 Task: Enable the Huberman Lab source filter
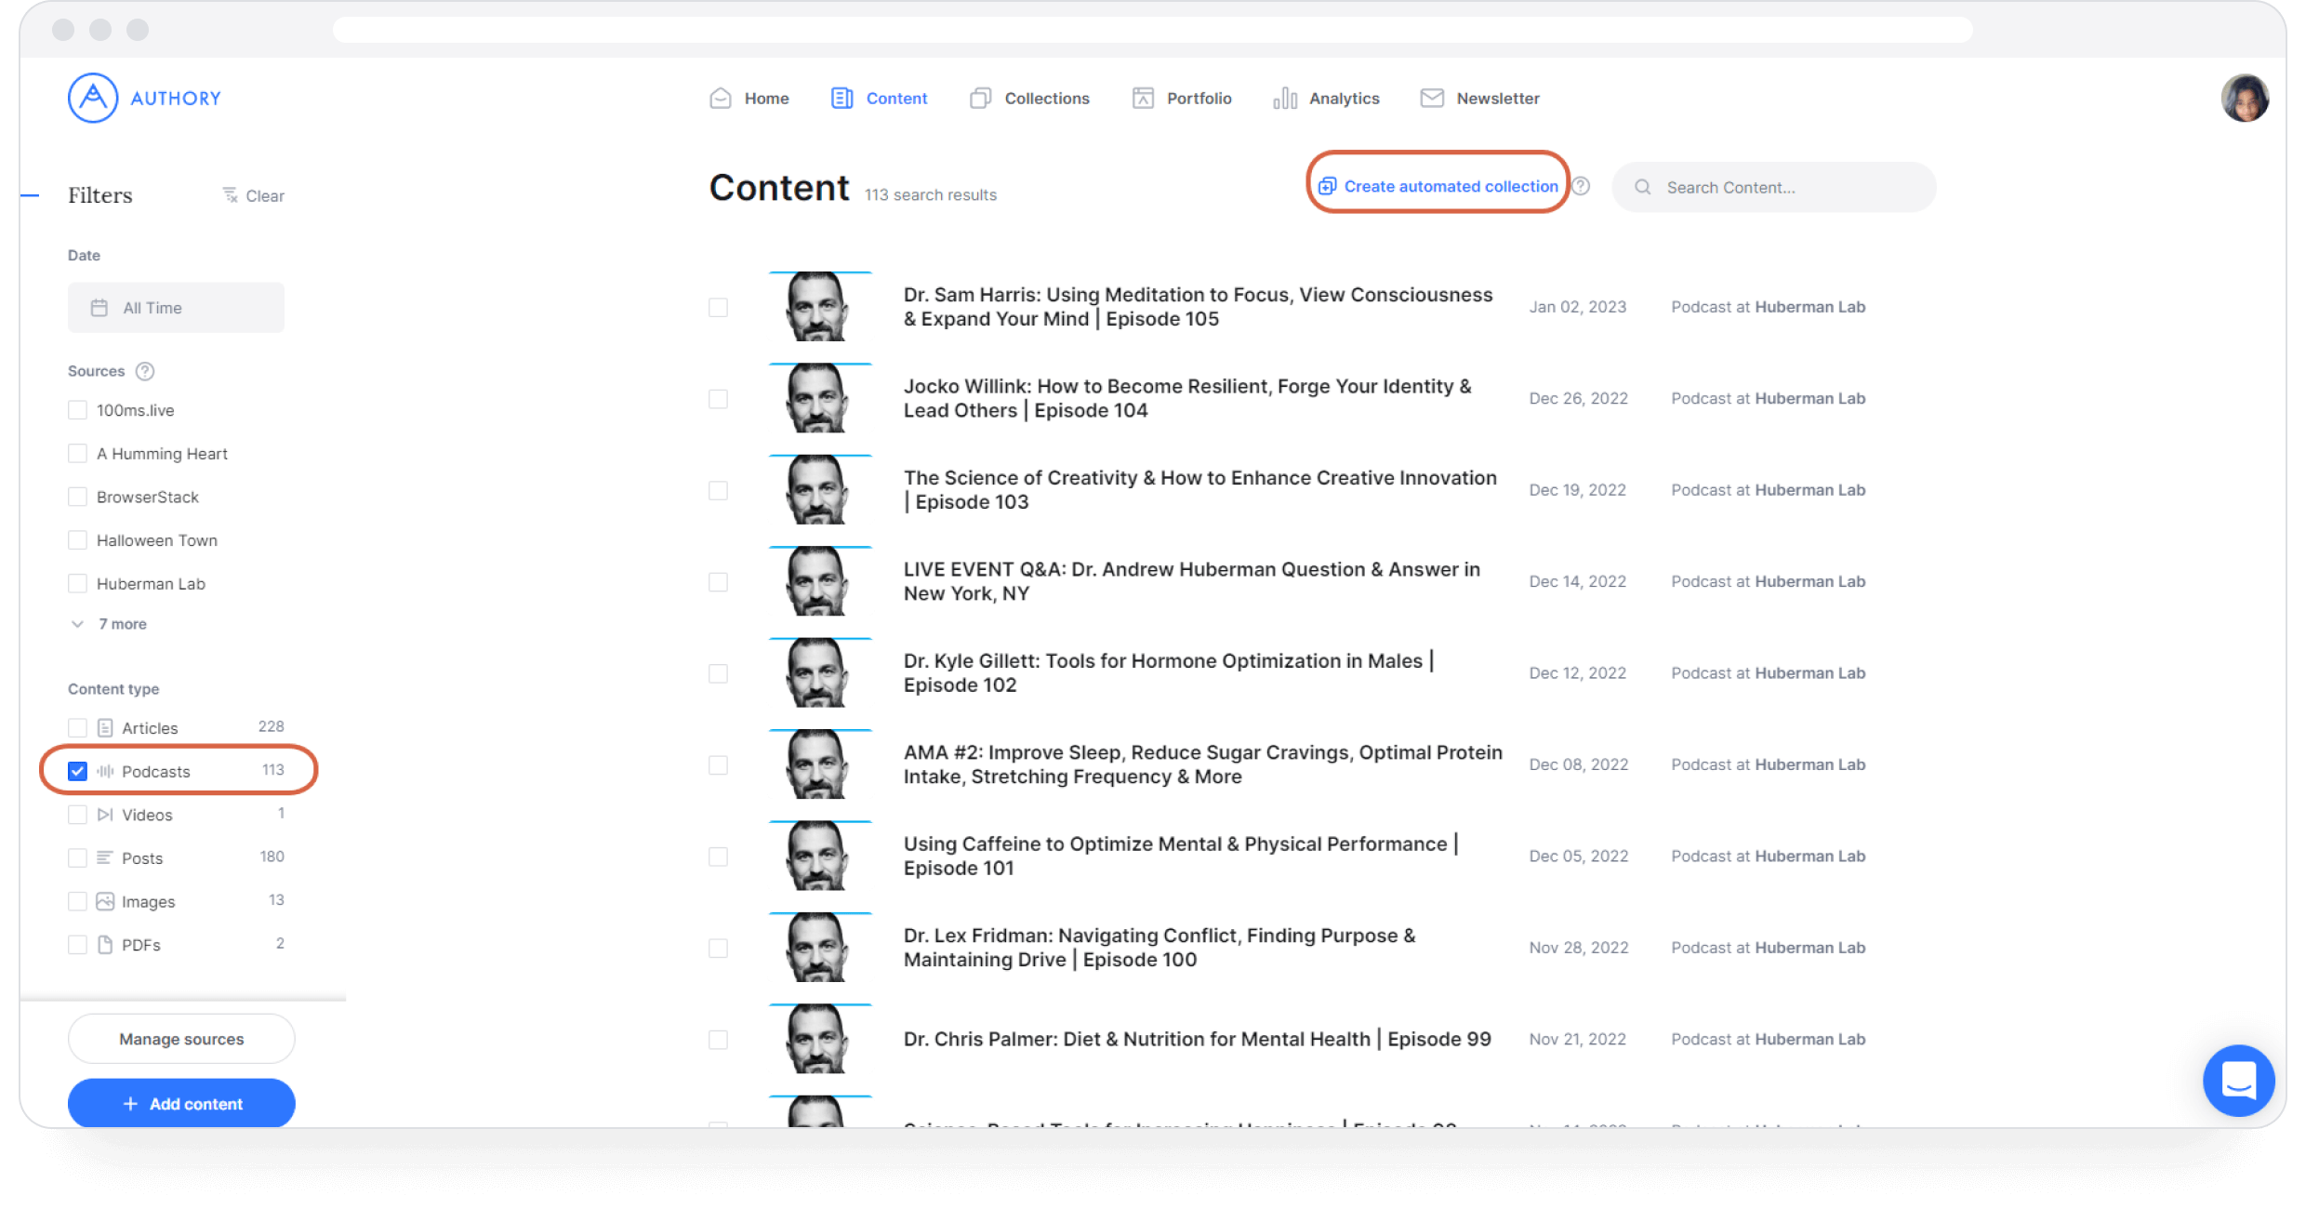coord(78,583)
